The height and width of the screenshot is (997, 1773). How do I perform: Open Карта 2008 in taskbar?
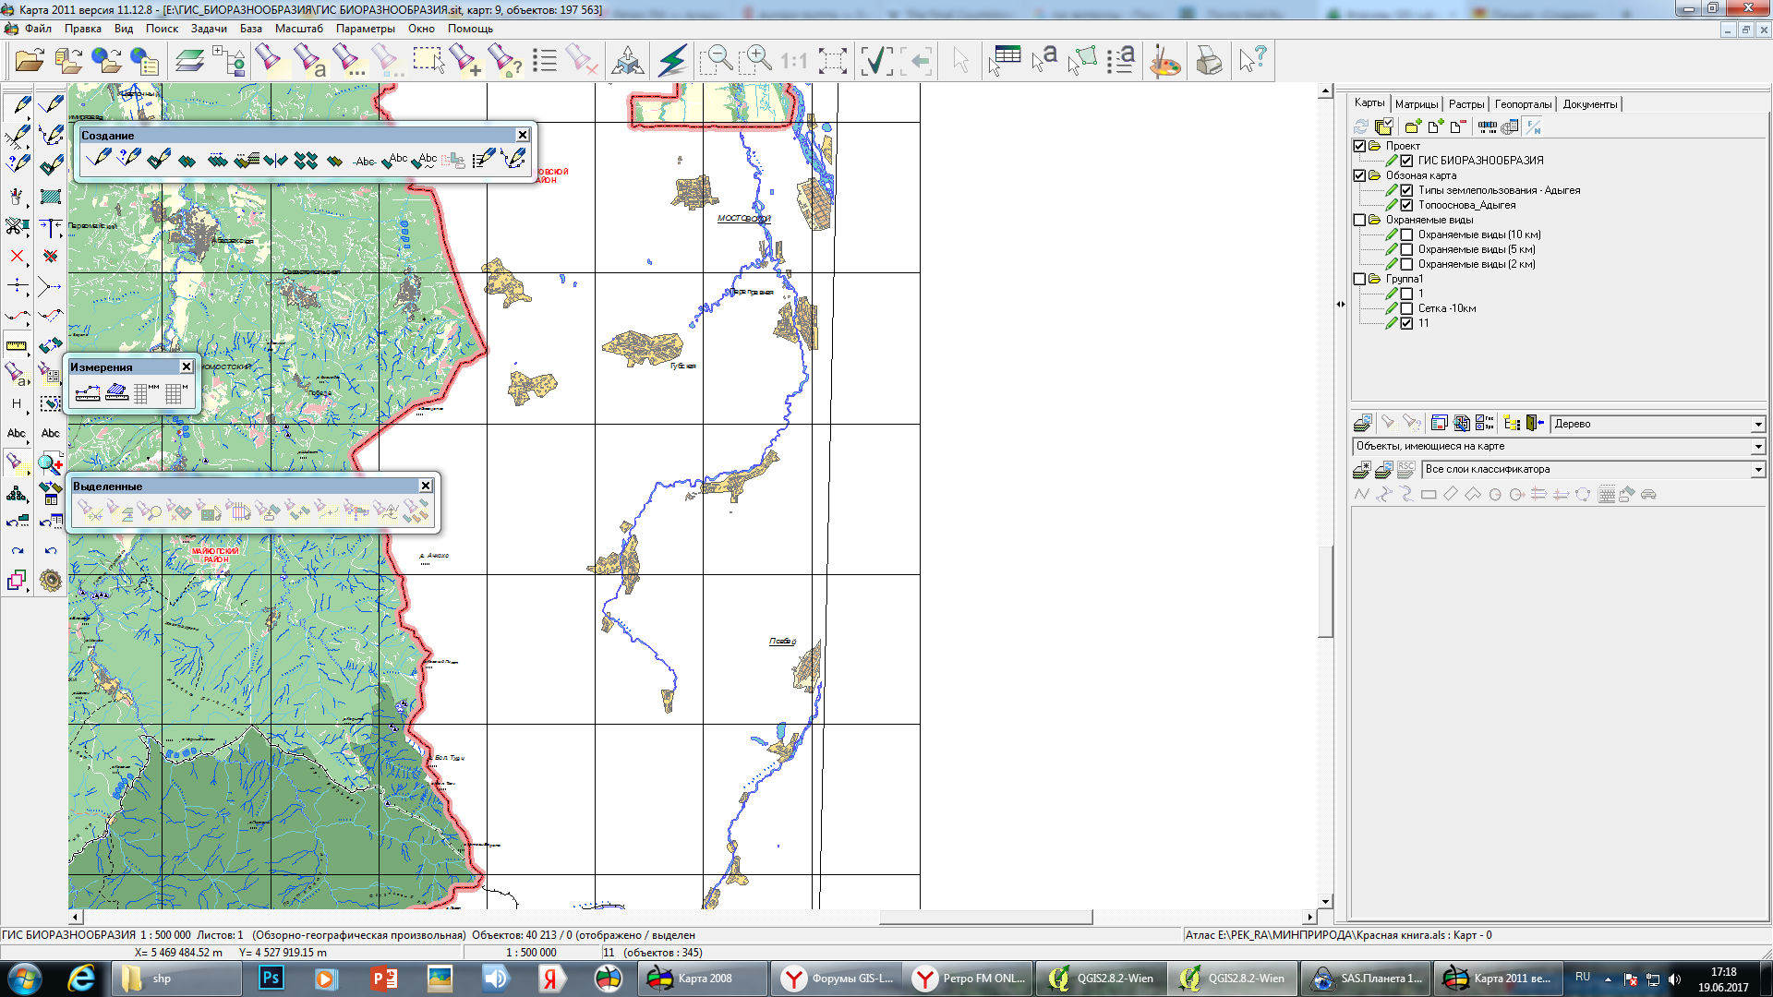coord(702,979)
